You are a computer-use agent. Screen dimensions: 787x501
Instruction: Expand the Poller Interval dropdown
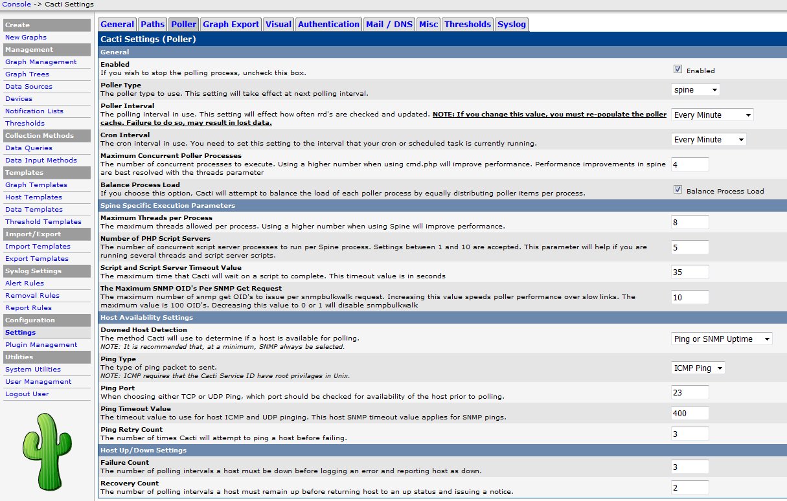[x=713, y=115]
